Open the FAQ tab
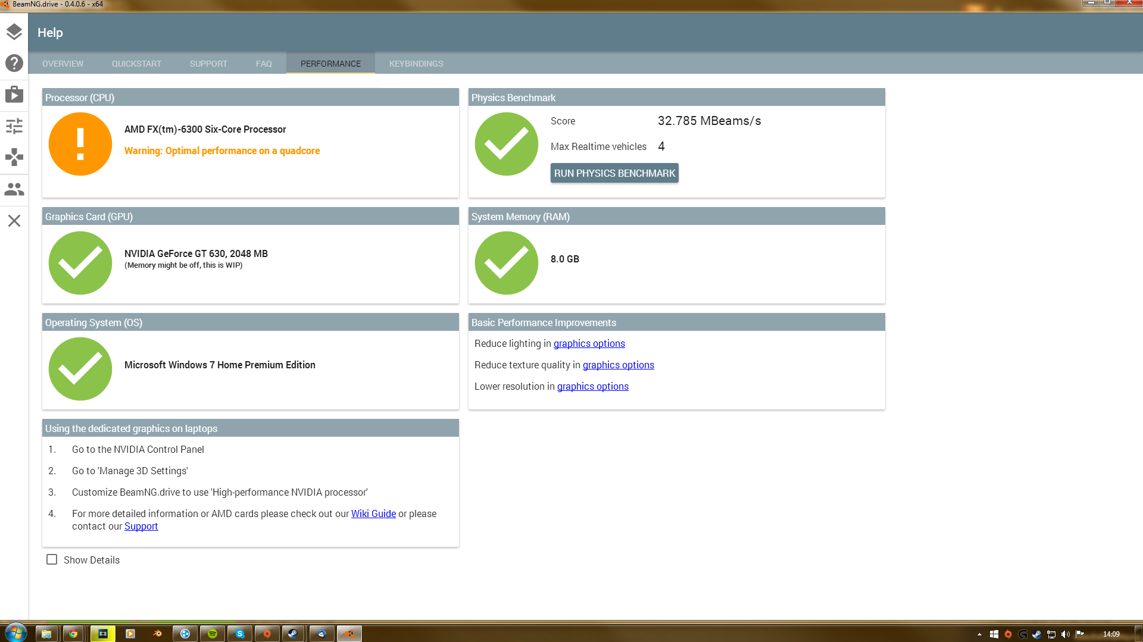Screen dimensions: 1143x642 point(264,64)
